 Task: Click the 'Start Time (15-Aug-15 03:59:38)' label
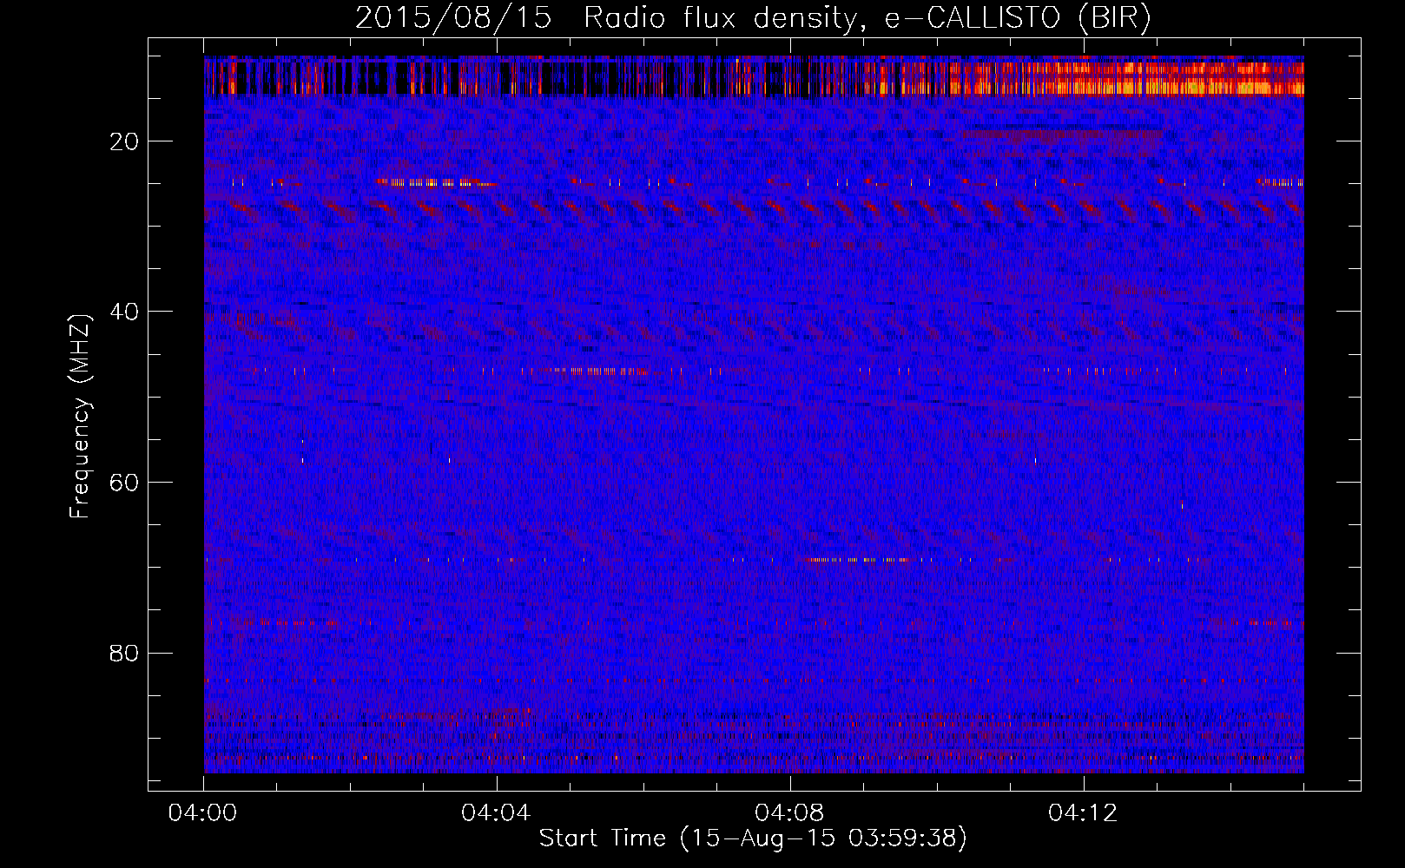tap(753, 838)
